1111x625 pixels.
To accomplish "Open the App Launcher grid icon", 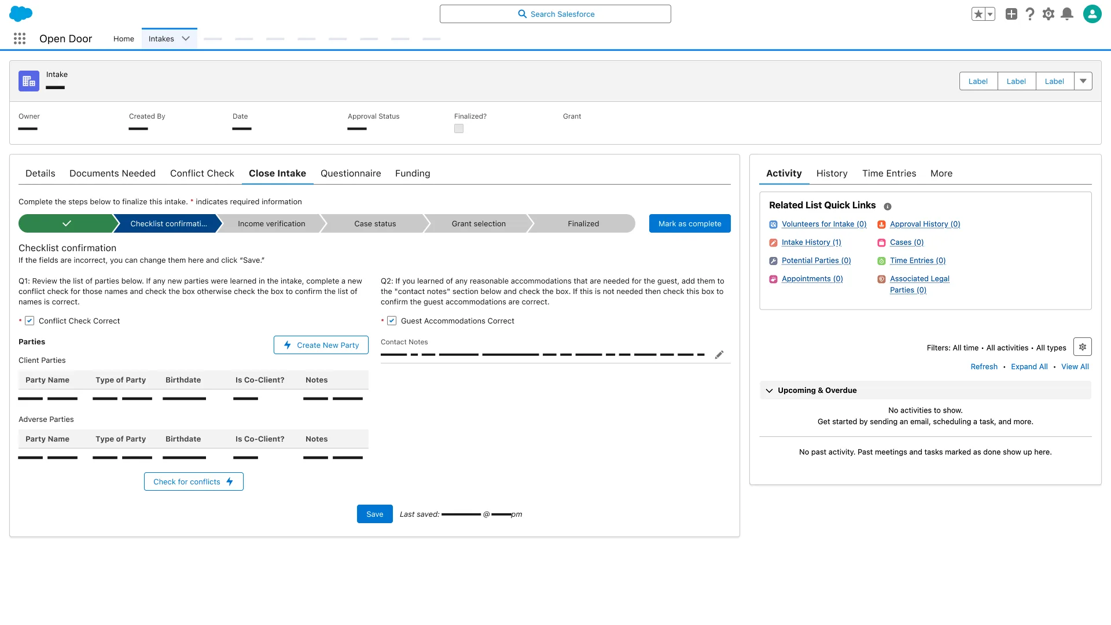I will 20,39.
